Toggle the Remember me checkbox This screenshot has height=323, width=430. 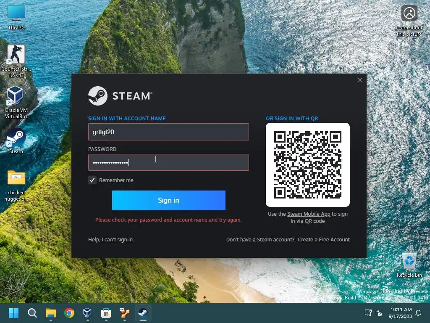click(92, 180)
